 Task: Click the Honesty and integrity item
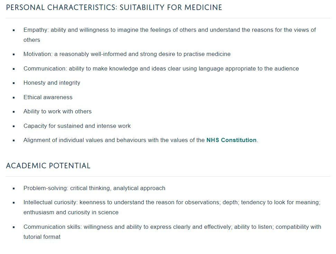(x=52, y=83)
